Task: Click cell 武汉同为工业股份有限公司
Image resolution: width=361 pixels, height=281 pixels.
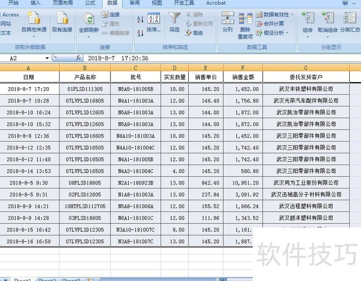Action: click(x=306, y=183)
